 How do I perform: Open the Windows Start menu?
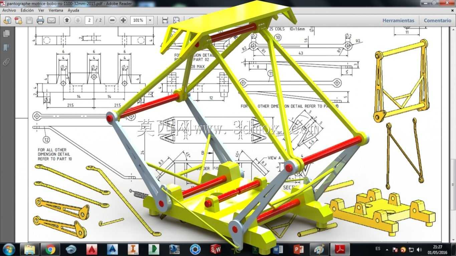pos(8,249)
